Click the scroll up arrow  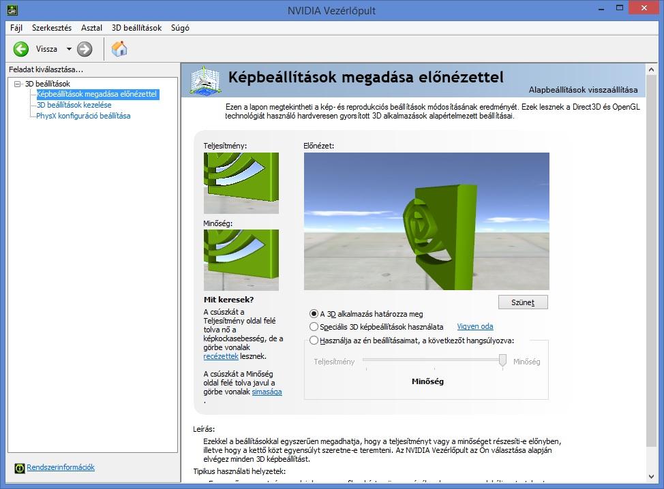pyautogui.click(x=651, y=69)
